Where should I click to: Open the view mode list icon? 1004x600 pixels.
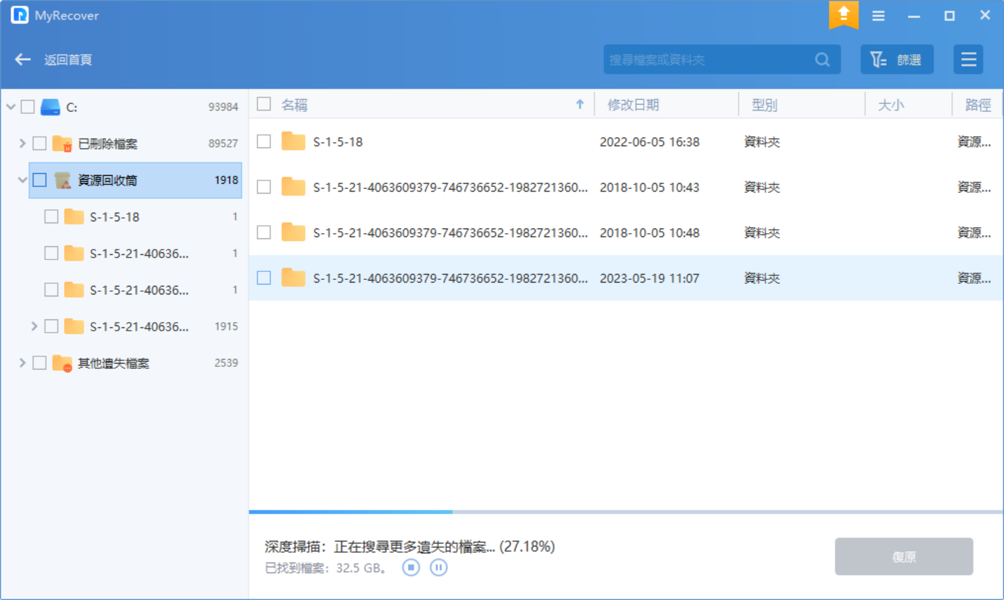tap(968, 59)
